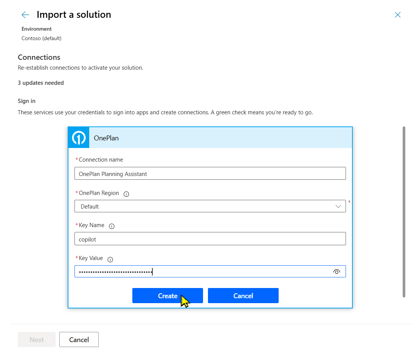
Task: Click the 3 updates needed text
Action: pyautogui.click(x=41, y=83)
